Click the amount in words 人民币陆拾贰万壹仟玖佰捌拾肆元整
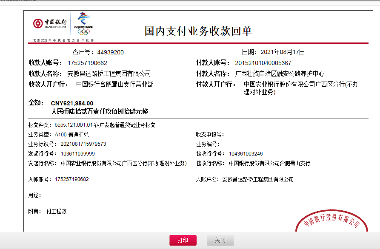Screen dimensions: 380x249 (100, 111)
